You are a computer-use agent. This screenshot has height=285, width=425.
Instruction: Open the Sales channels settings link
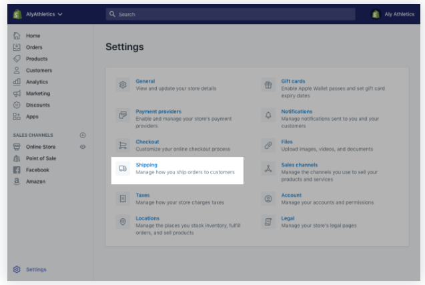299,165
